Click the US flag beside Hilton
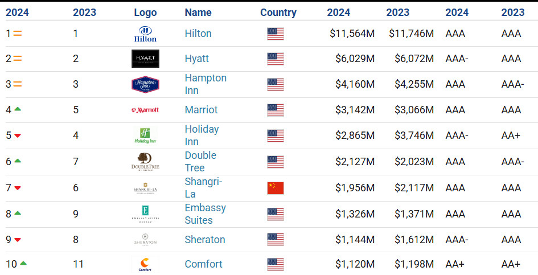Viewport: 538px width, 275px height. 276,34
